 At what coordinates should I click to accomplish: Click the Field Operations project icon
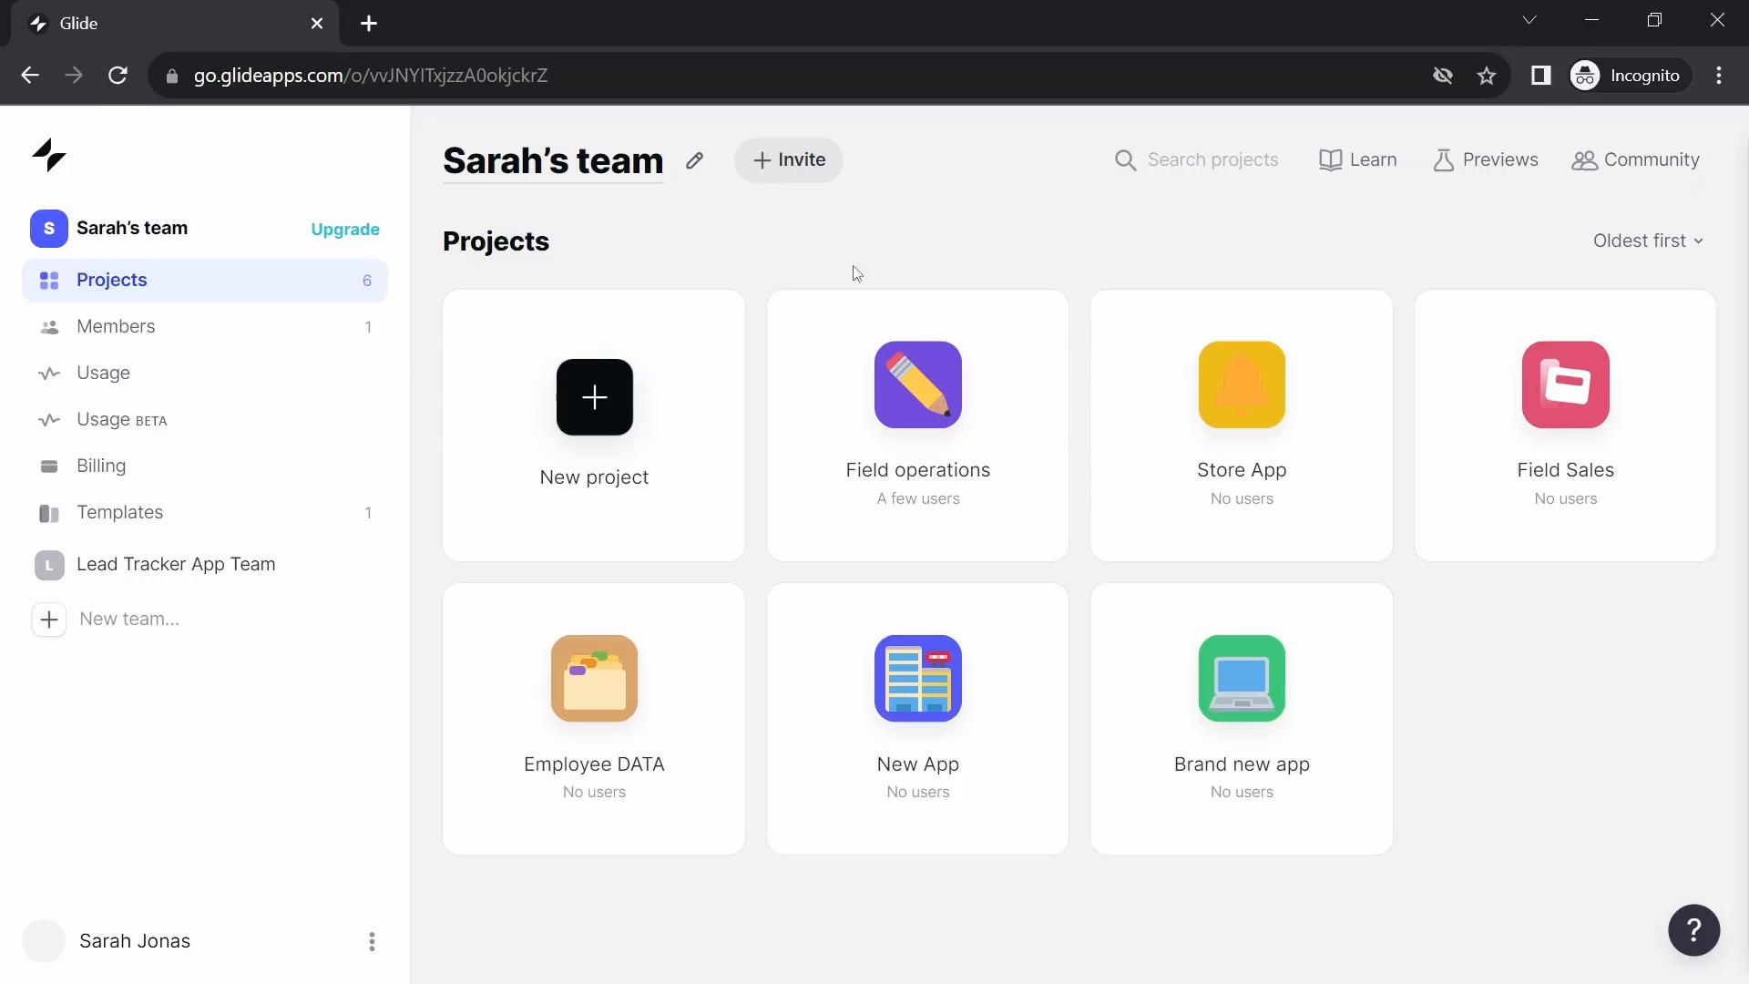tap(917, 384)
